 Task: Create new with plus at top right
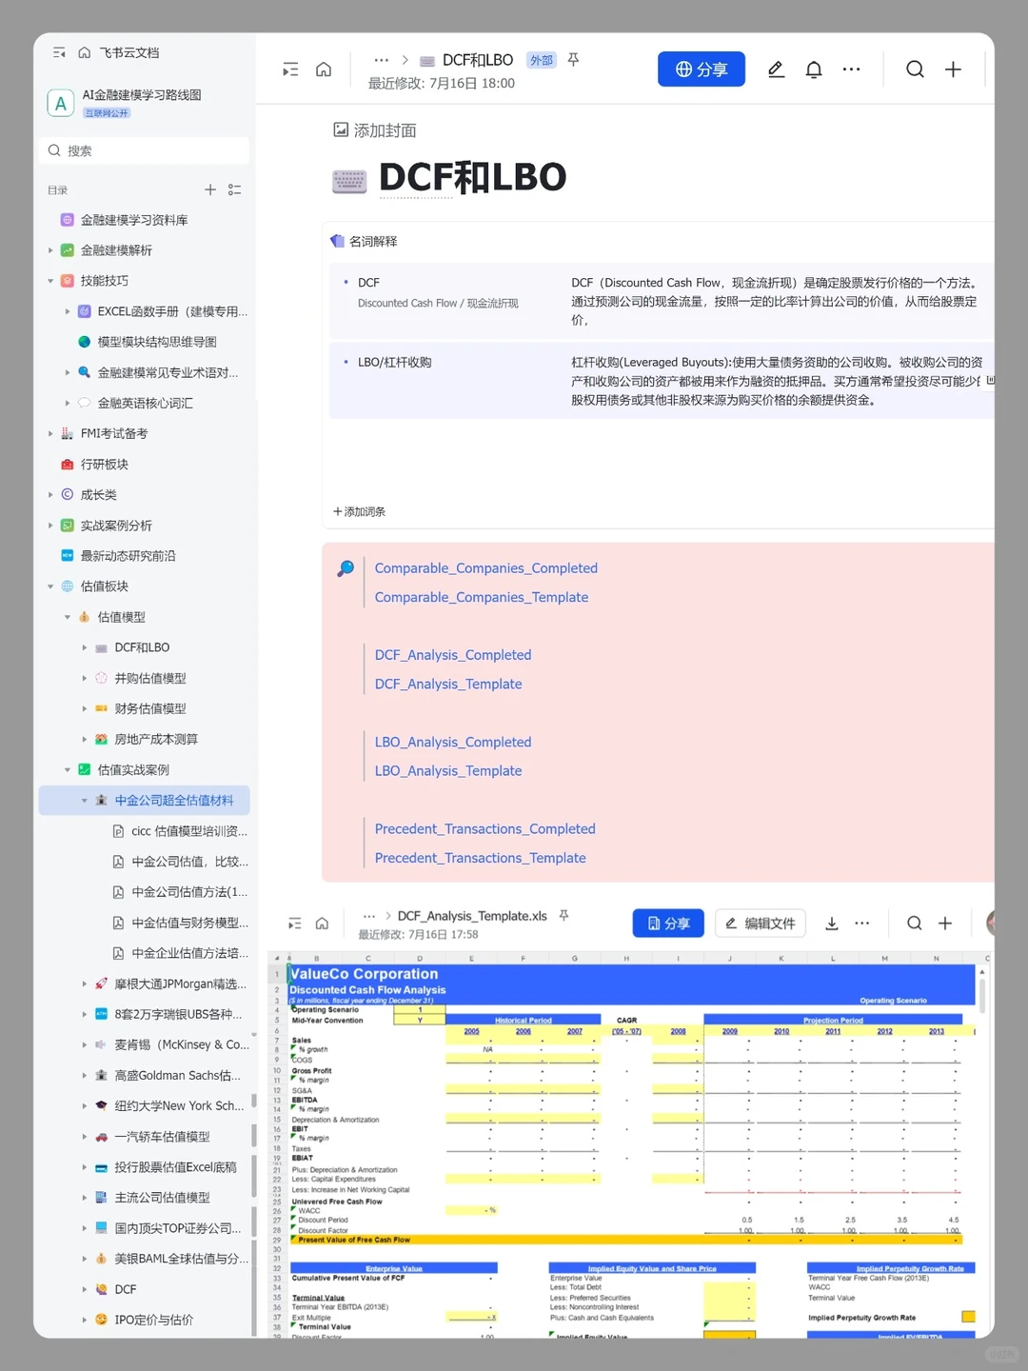[x=953, y=70]
